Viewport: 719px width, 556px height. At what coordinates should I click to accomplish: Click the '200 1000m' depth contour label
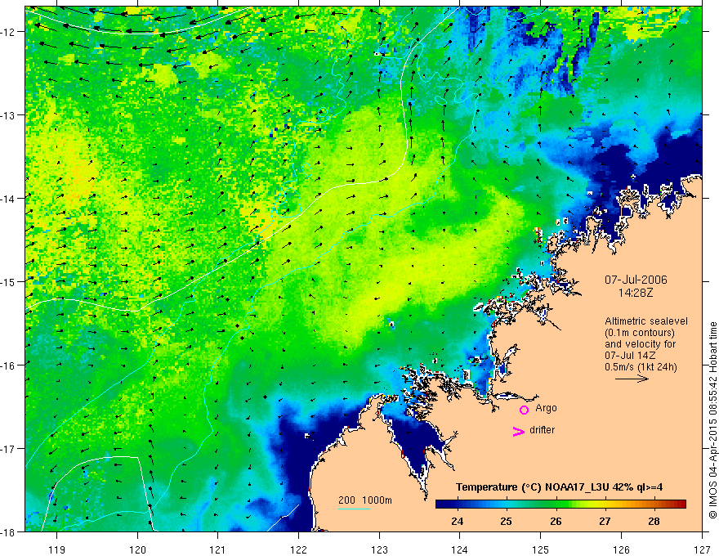[x=365, y=500]
